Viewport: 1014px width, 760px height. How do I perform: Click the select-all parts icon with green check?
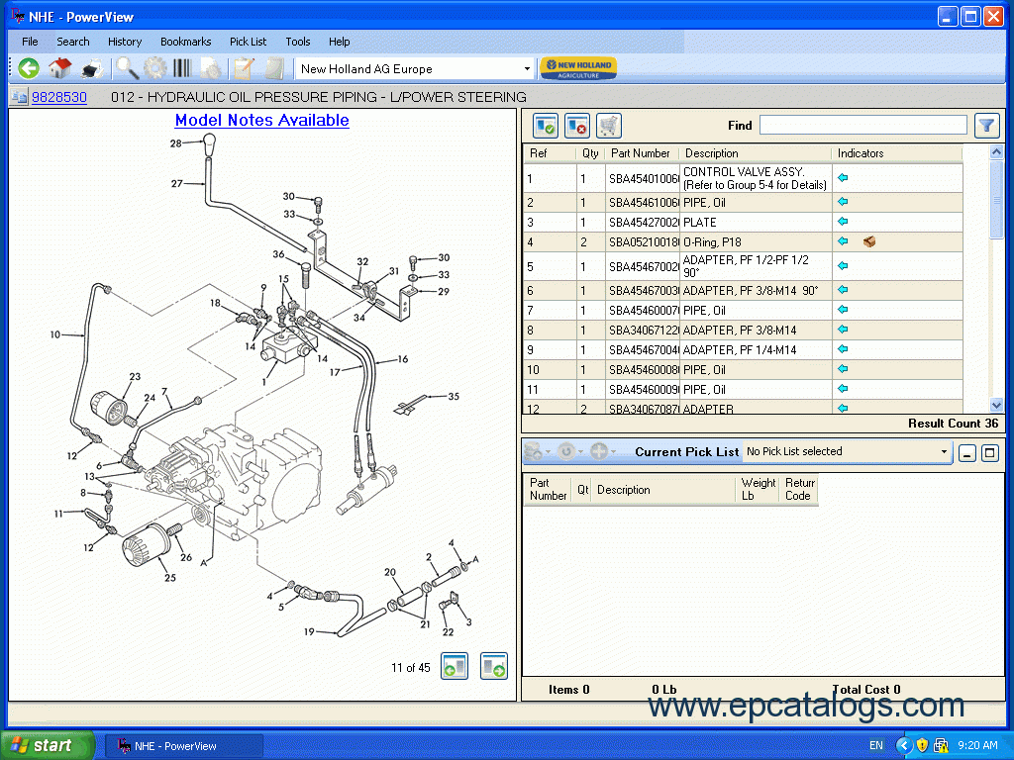click(x=546, y=126)
